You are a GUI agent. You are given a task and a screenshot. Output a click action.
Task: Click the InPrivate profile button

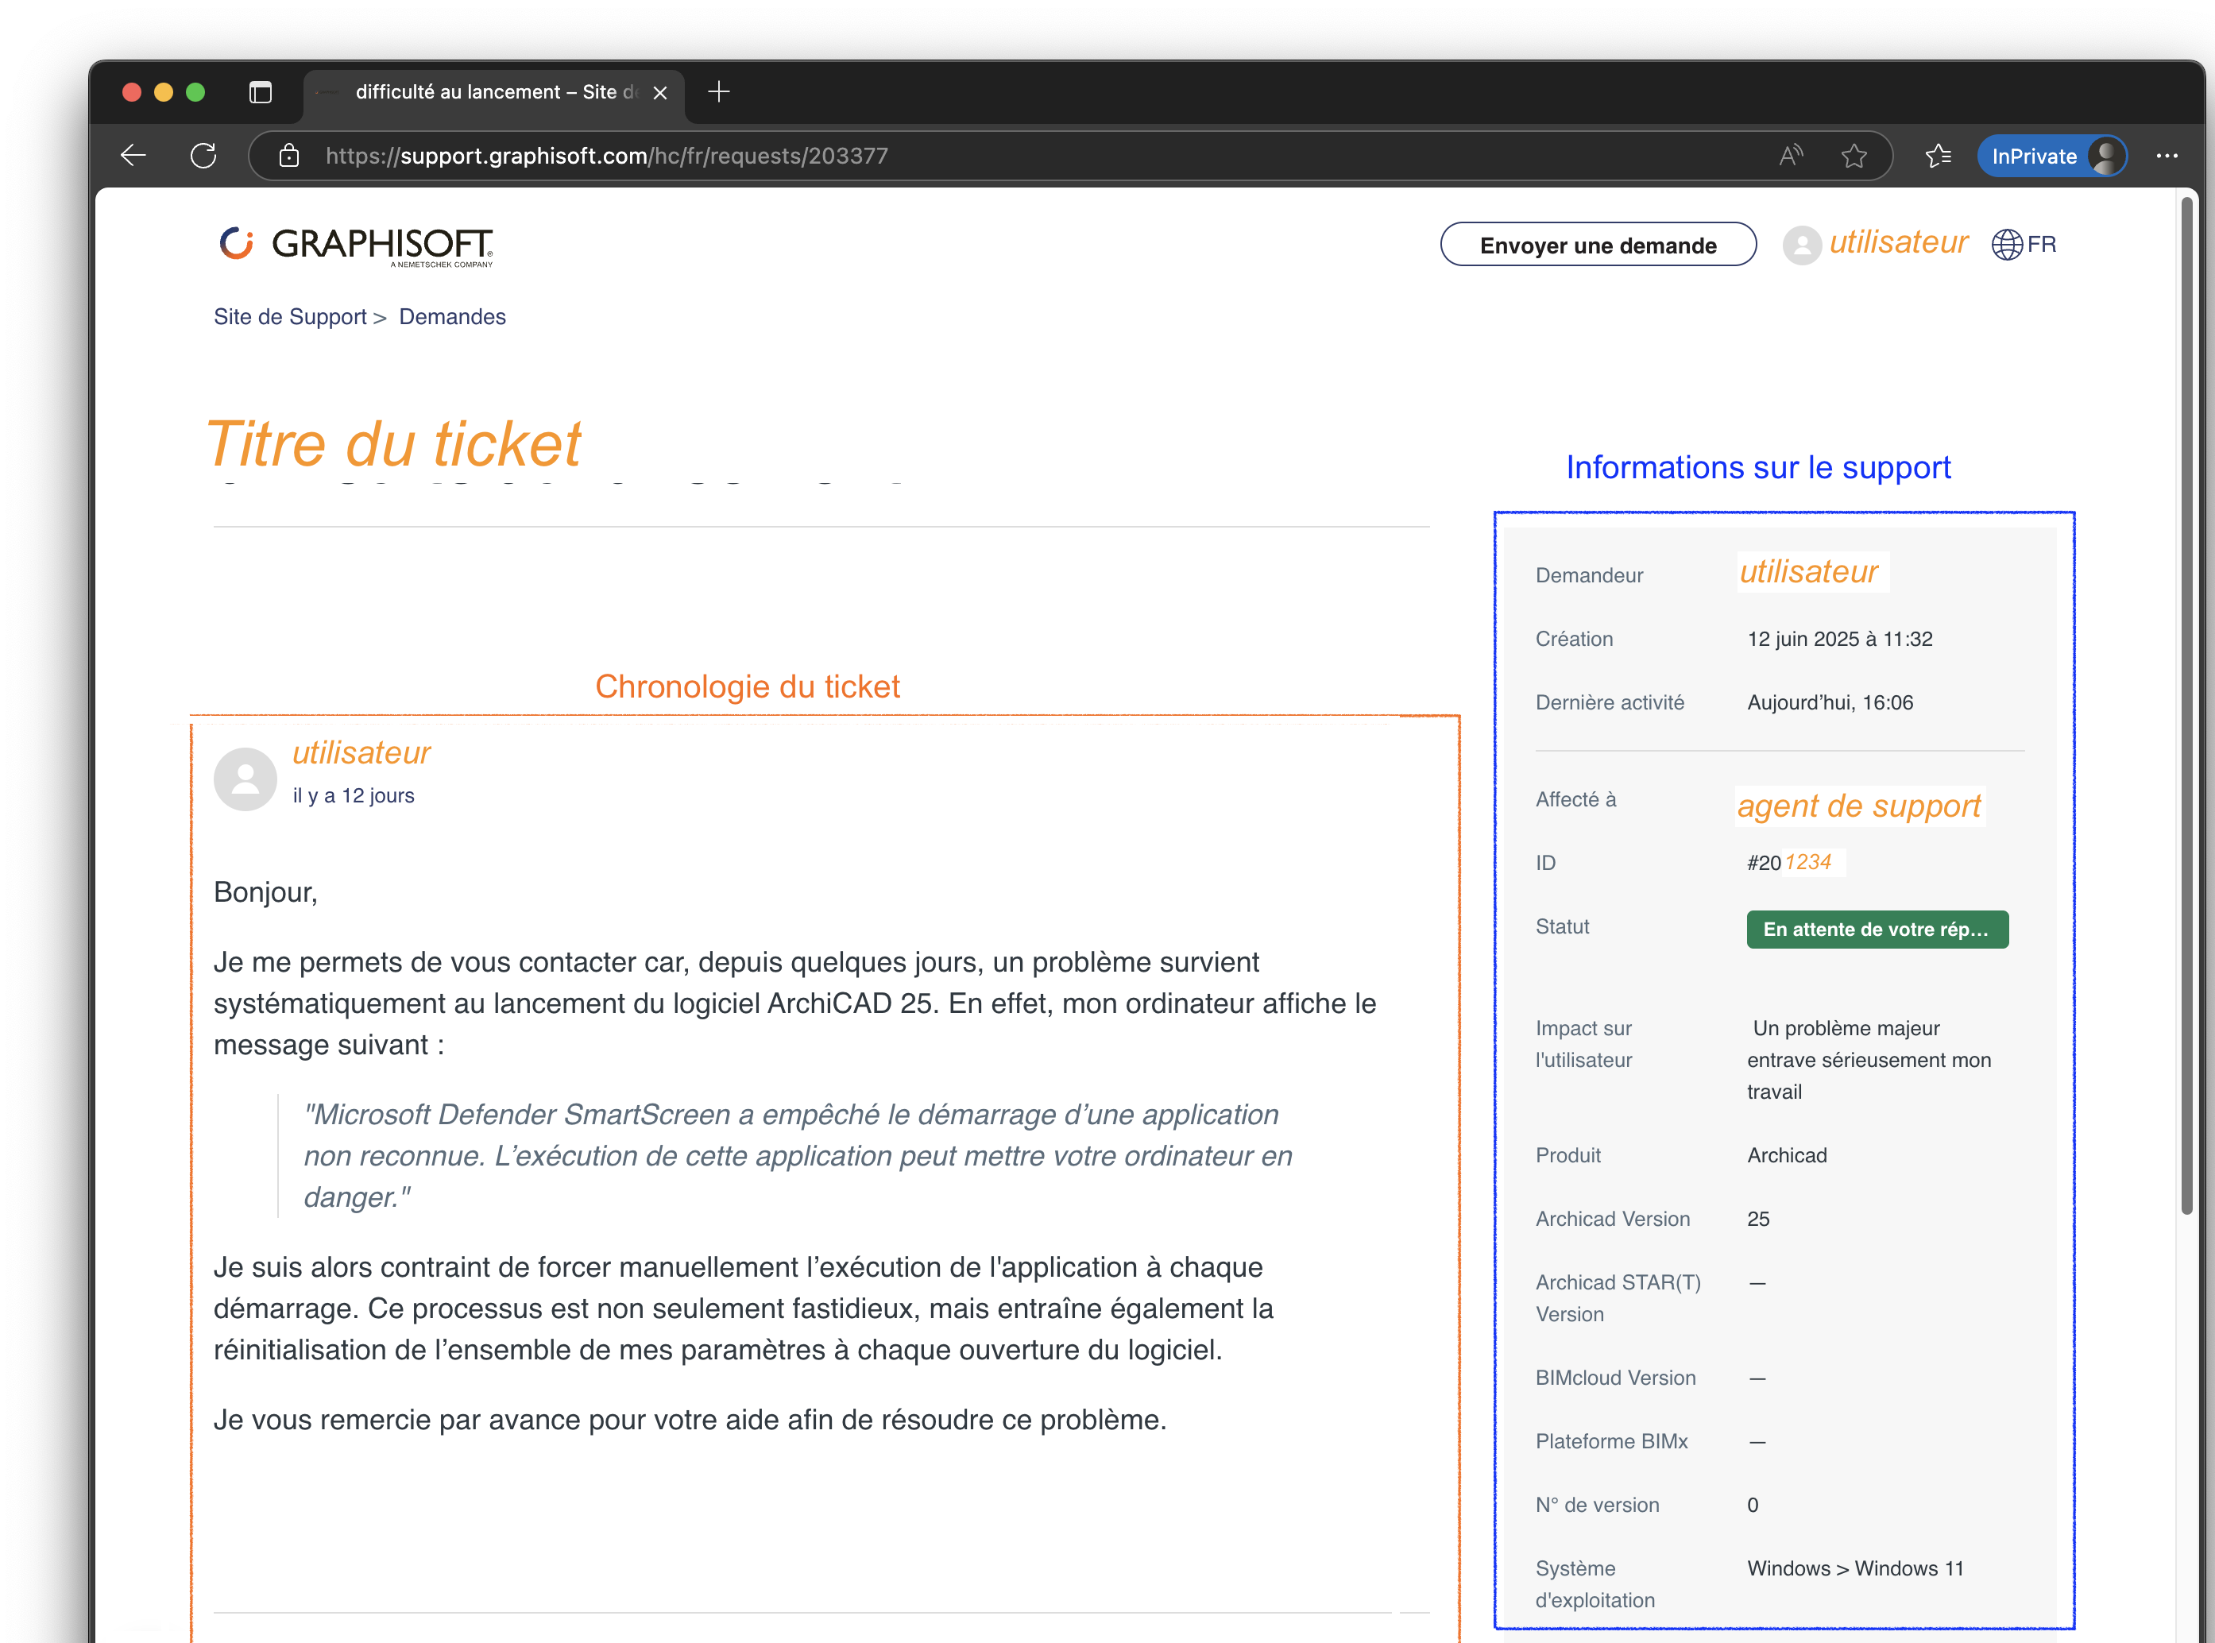(x=2052, y=157)
